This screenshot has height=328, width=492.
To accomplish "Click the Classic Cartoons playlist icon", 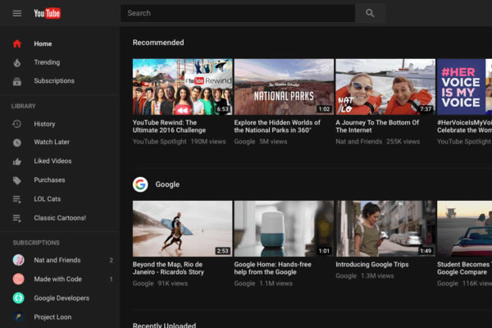I will click(x=17, y=218).
